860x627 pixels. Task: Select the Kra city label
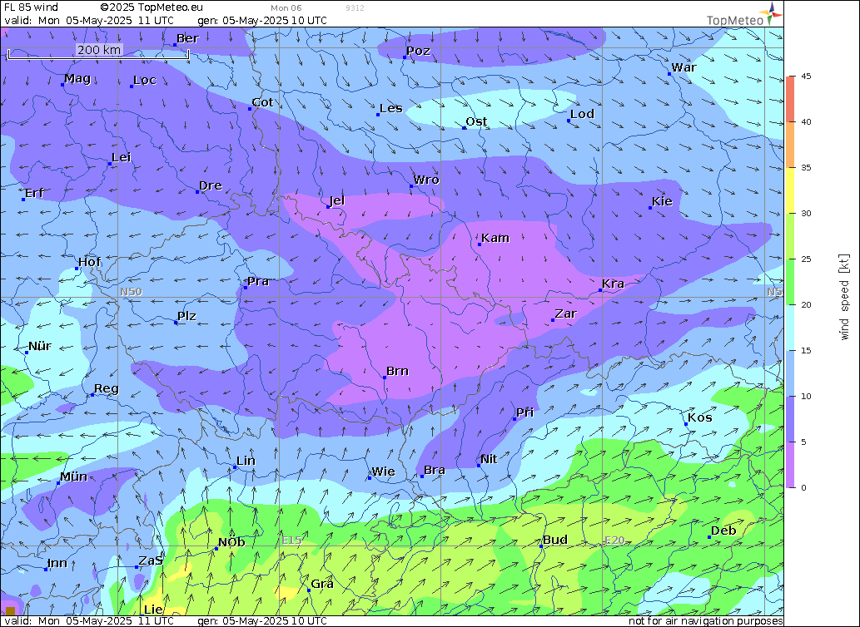[x=614, y=284]
